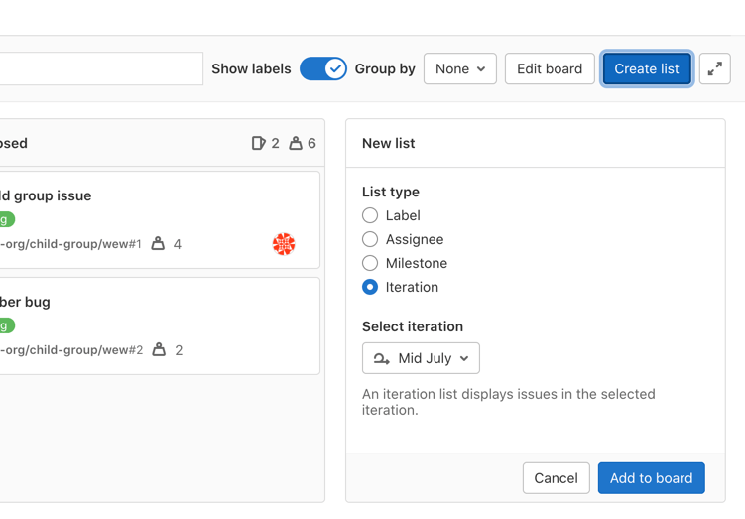Viewport: 745px width, 519px height.
Task: Click the assignee avatar on first issue card
Action: pos(284,244)
